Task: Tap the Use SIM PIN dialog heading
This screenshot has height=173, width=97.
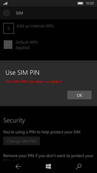Action: pyautogui.click(x=22, y=73)
